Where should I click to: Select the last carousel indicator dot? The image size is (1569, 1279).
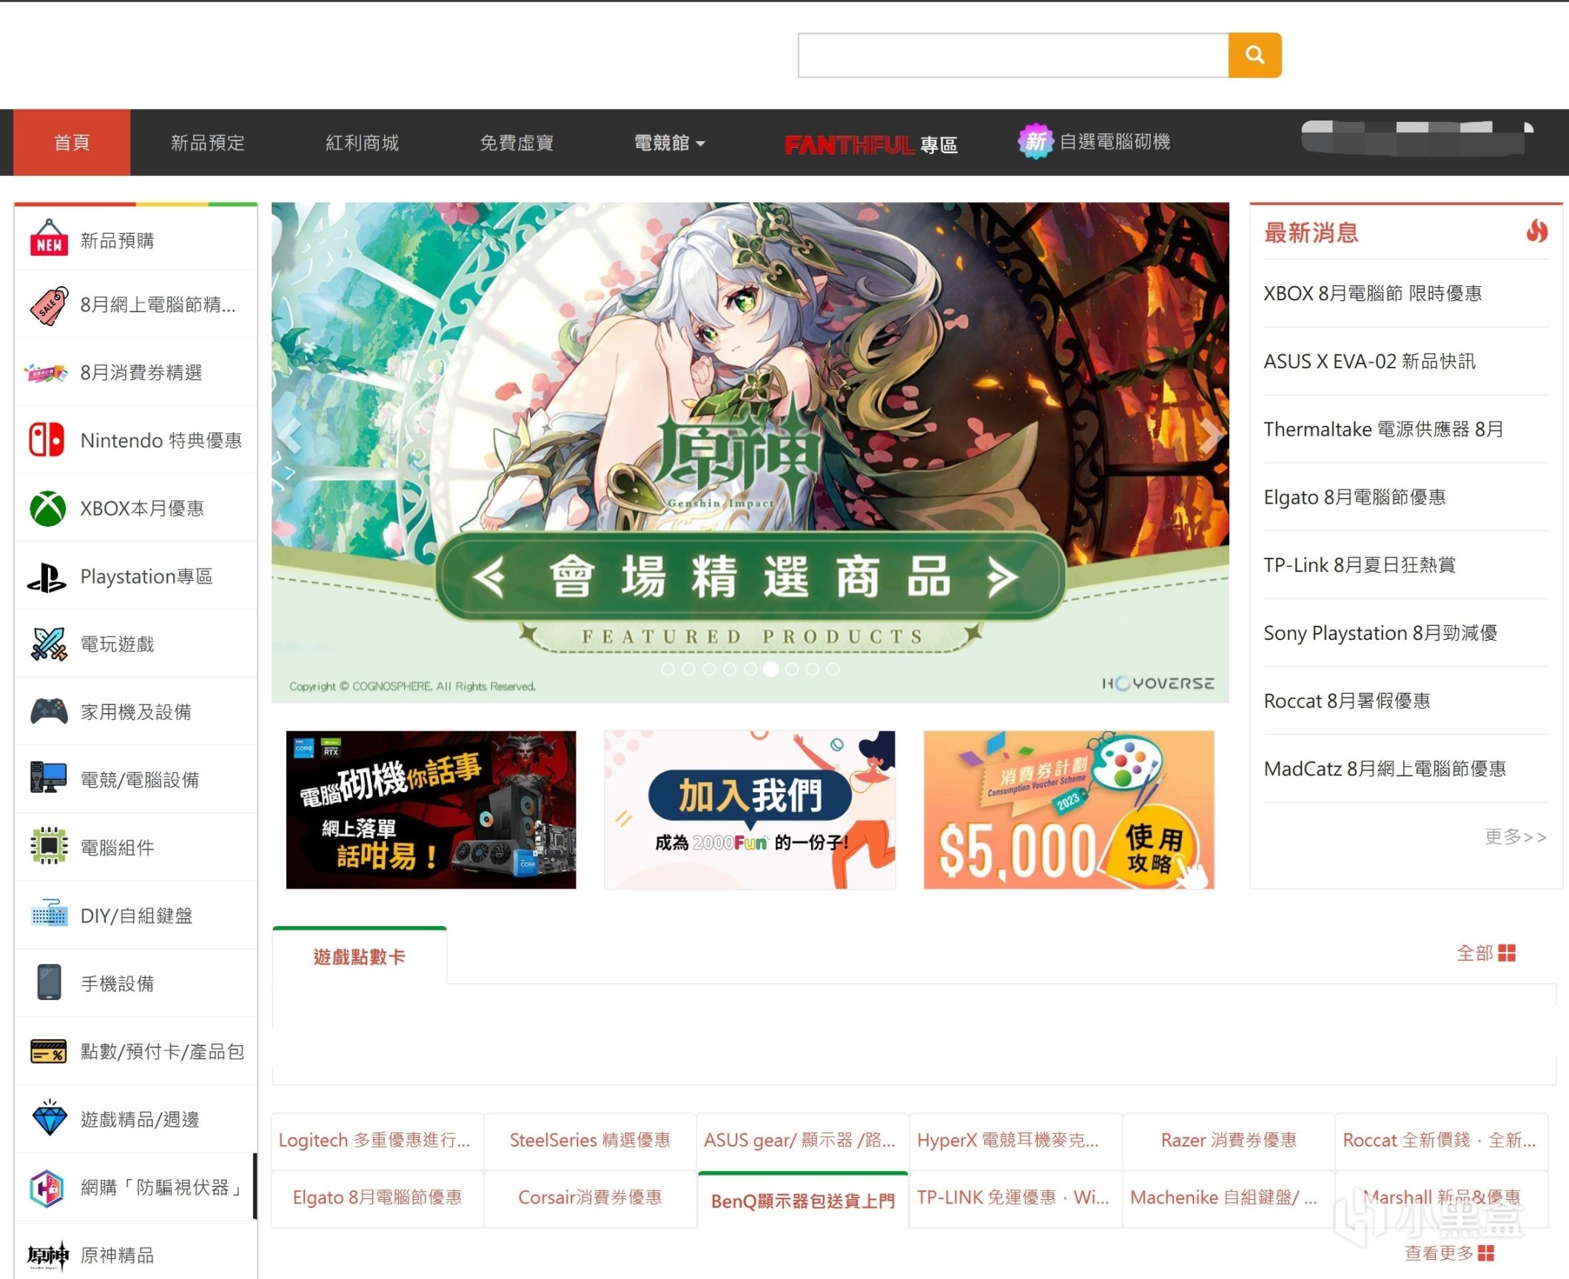tap(833, 669)
